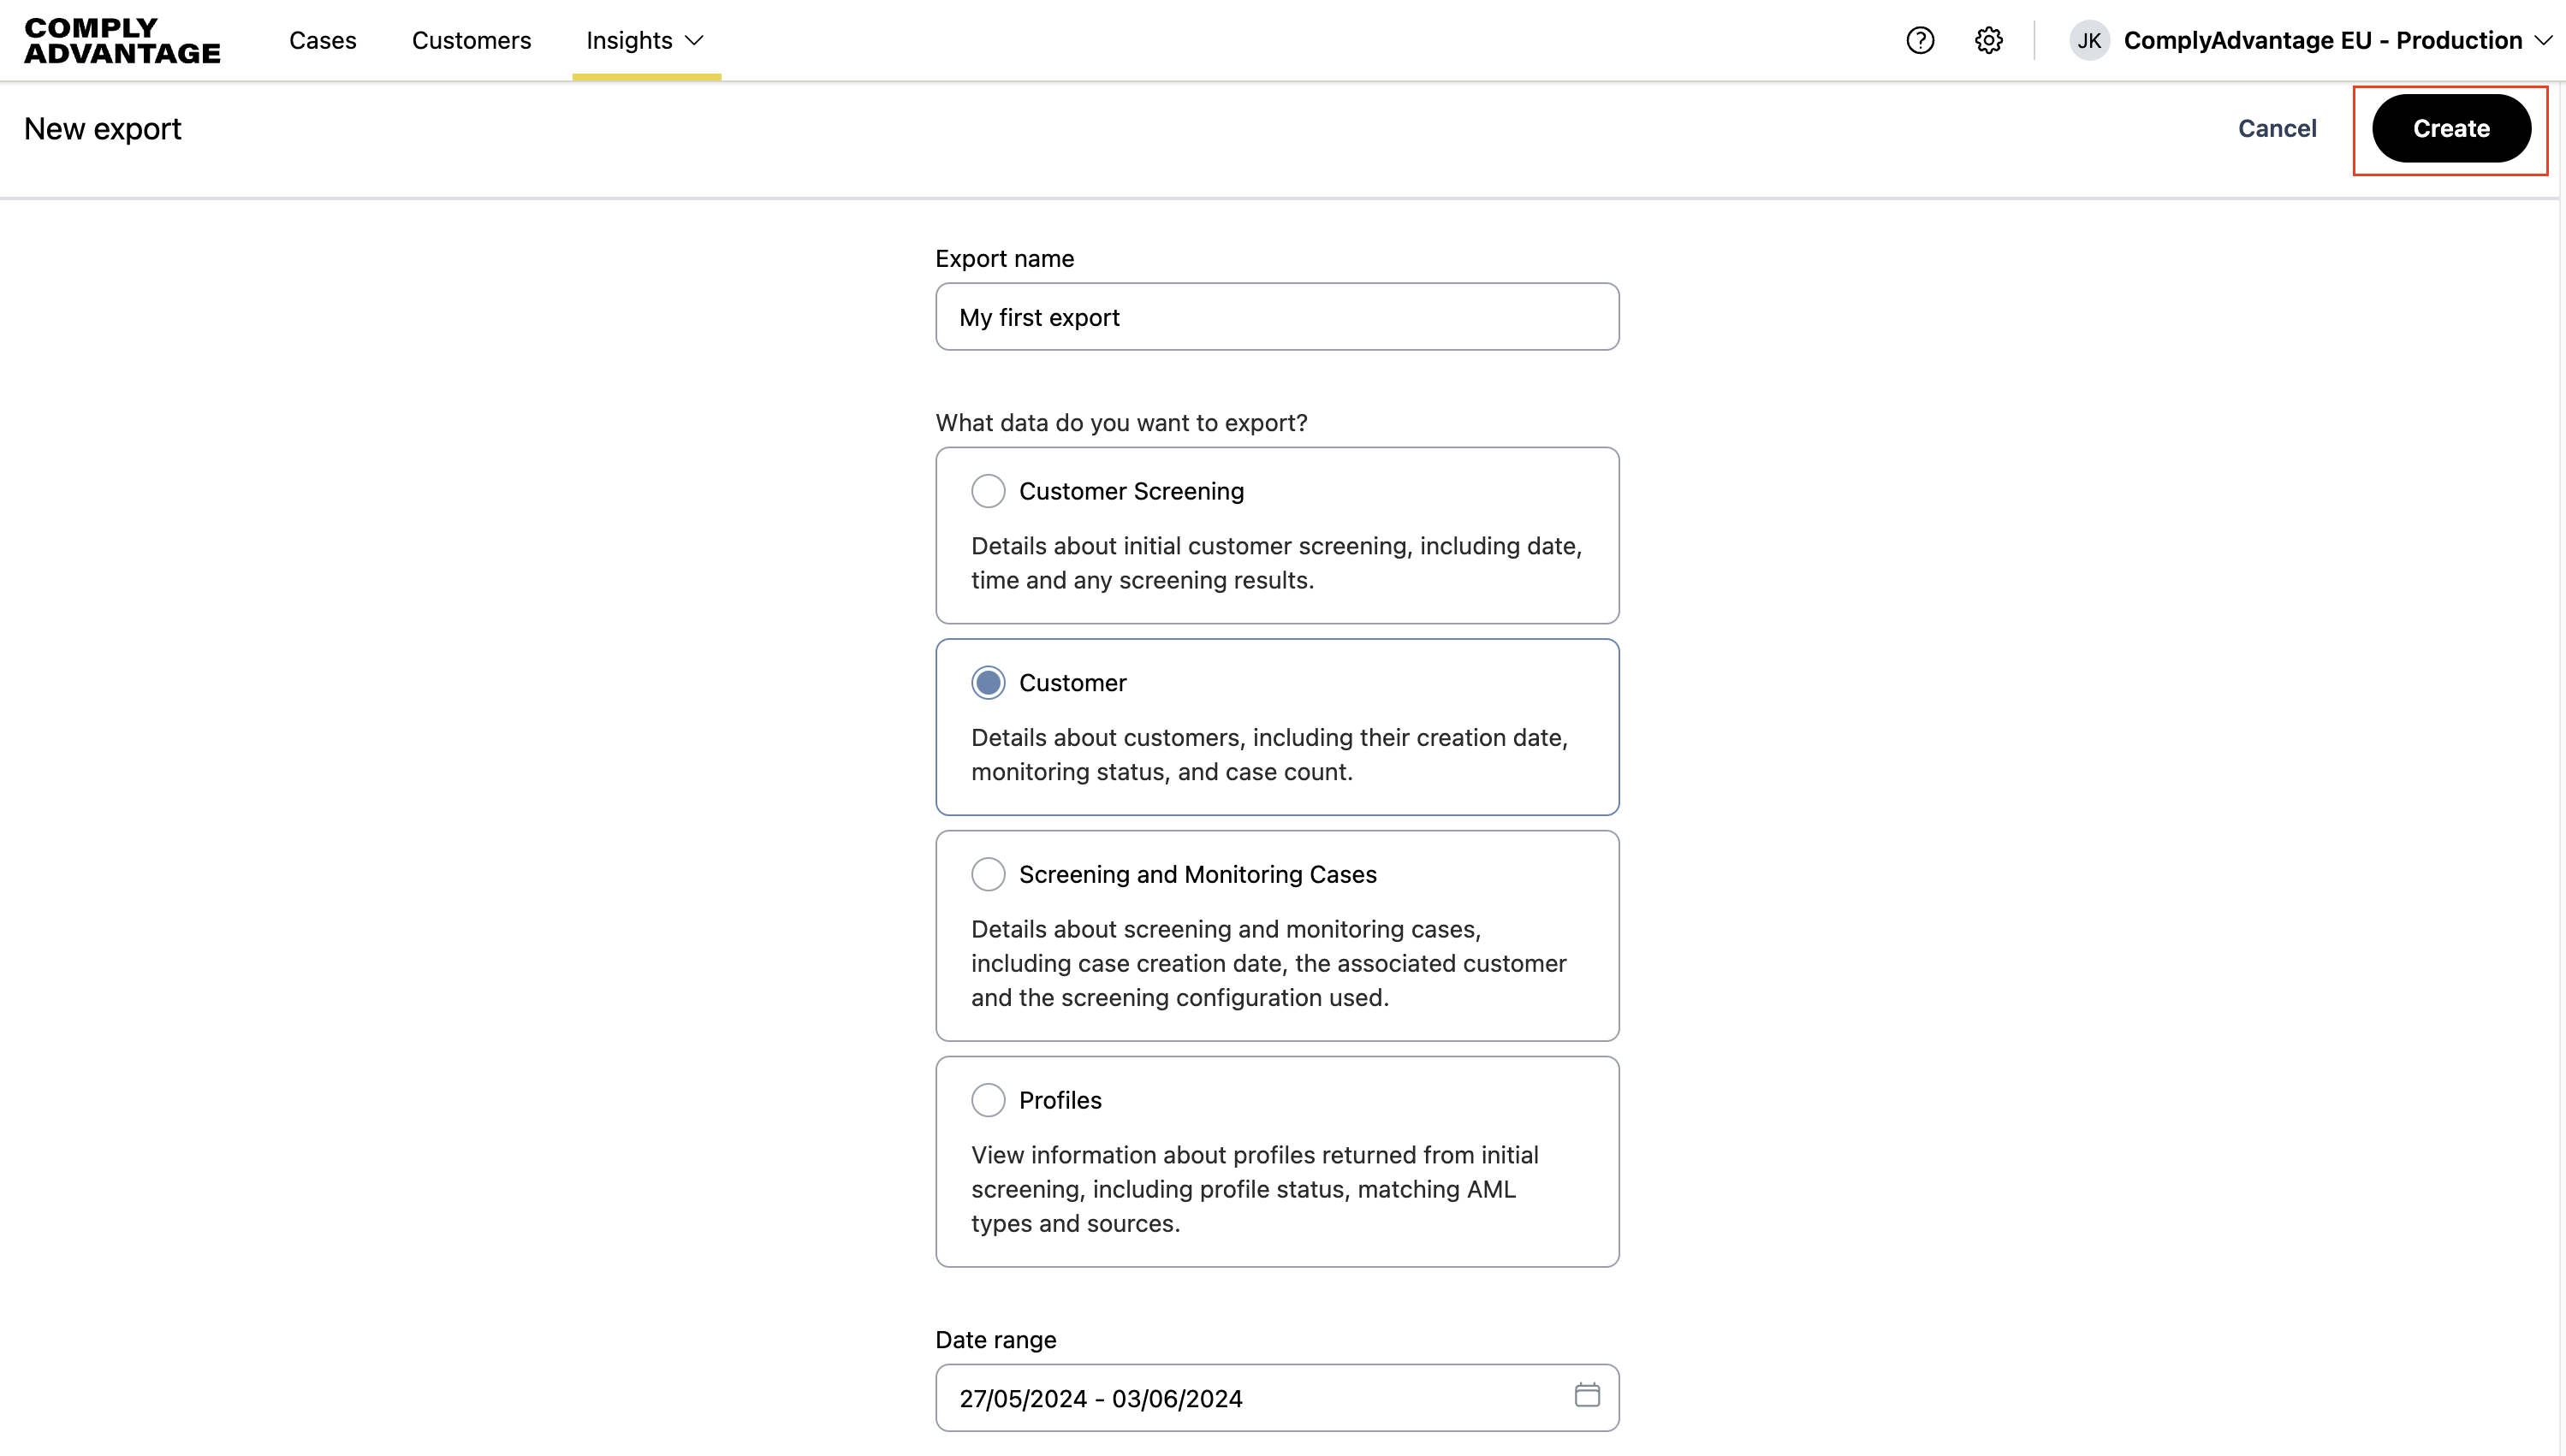The height and width of the screenshot is (1456, 2566).
Task: Click the calendar icon in Date range
Action: (x=1587, y=1395)
